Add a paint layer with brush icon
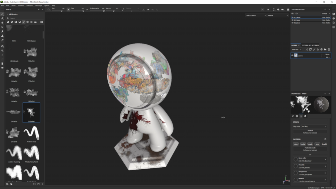Viewport: 336px width, 189px height. [x=314, y=50]
